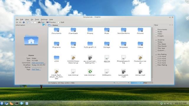Viewport: 189px width, 106px height.
Task: Select the kde-minimal~ backup file
Action: pos(90,73)
